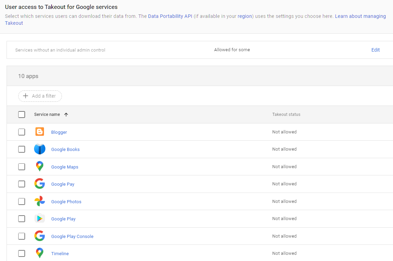Click the Blogger service icon

[39, 132]
